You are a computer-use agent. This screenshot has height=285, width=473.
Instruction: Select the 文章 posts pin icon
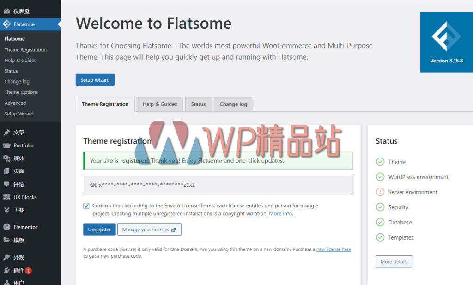[x=6, y=132]
